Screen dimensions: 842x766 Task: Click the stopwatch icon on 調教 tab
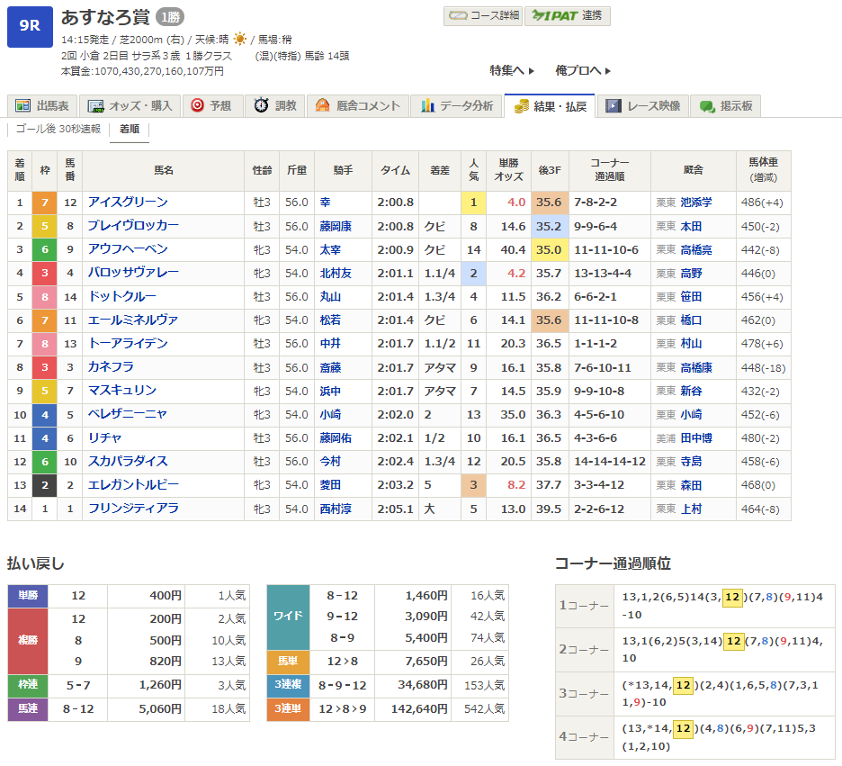(x=261, y=106)
